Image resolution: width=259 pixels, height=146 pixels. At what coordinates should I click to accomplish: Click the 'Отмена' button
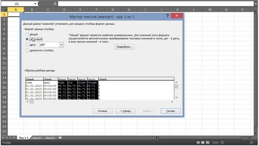102,111
